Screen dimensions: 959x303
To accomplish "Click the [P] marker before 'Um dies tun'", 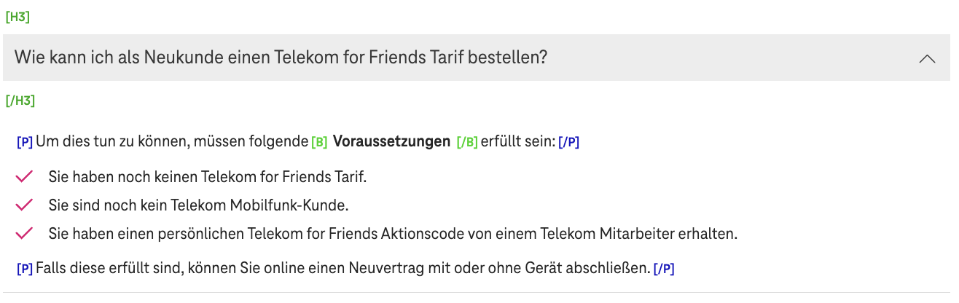I will pyautogui.click(x=25, y=142).
